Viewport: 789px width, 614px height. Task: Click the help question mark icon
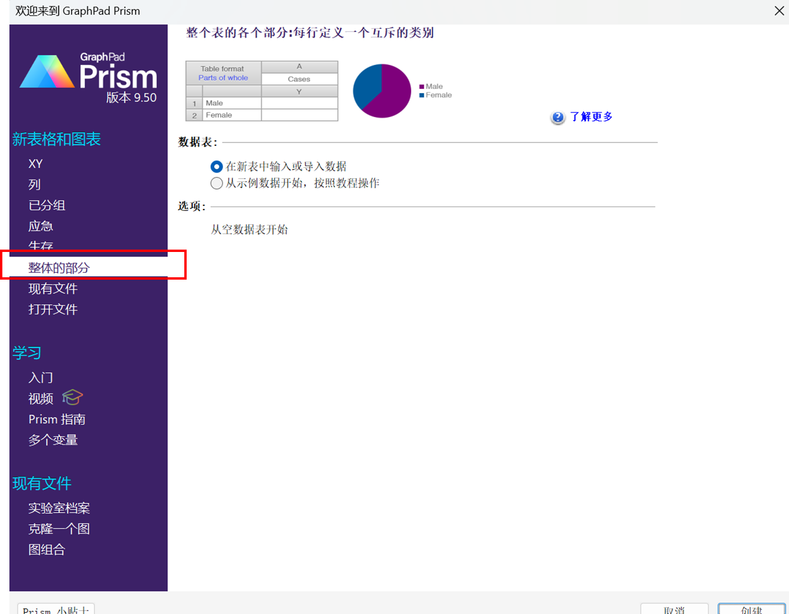point(558,118)
